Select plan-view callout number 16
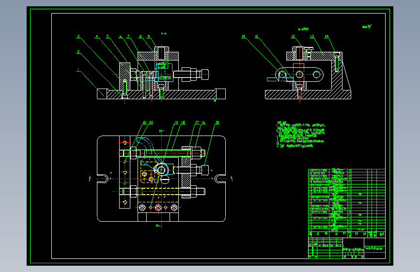This screenshot has width=420, height=272. 203,122
